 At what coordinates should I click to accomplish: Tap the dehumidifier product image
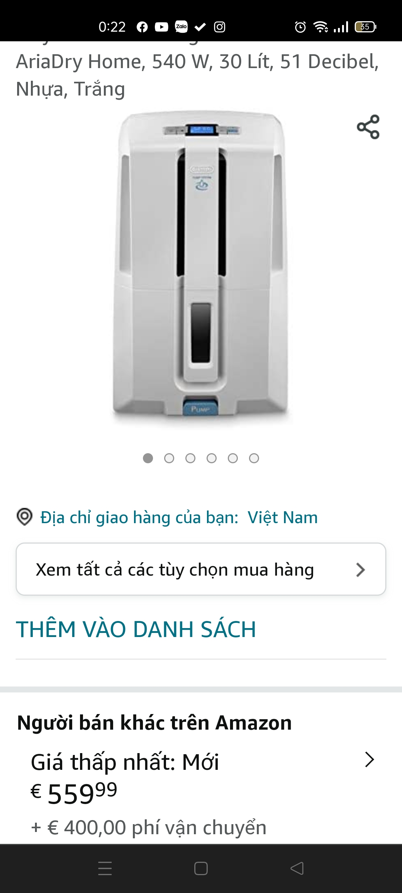201,268
